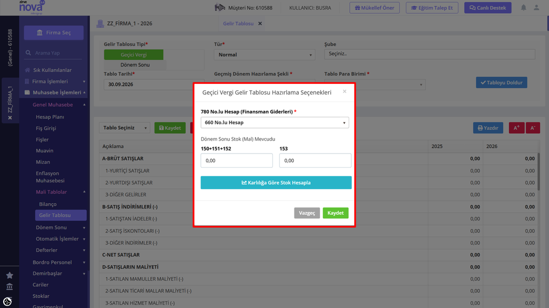Open the cookie settings icon
Screen dimensions: 549x308
coord(8,302)
